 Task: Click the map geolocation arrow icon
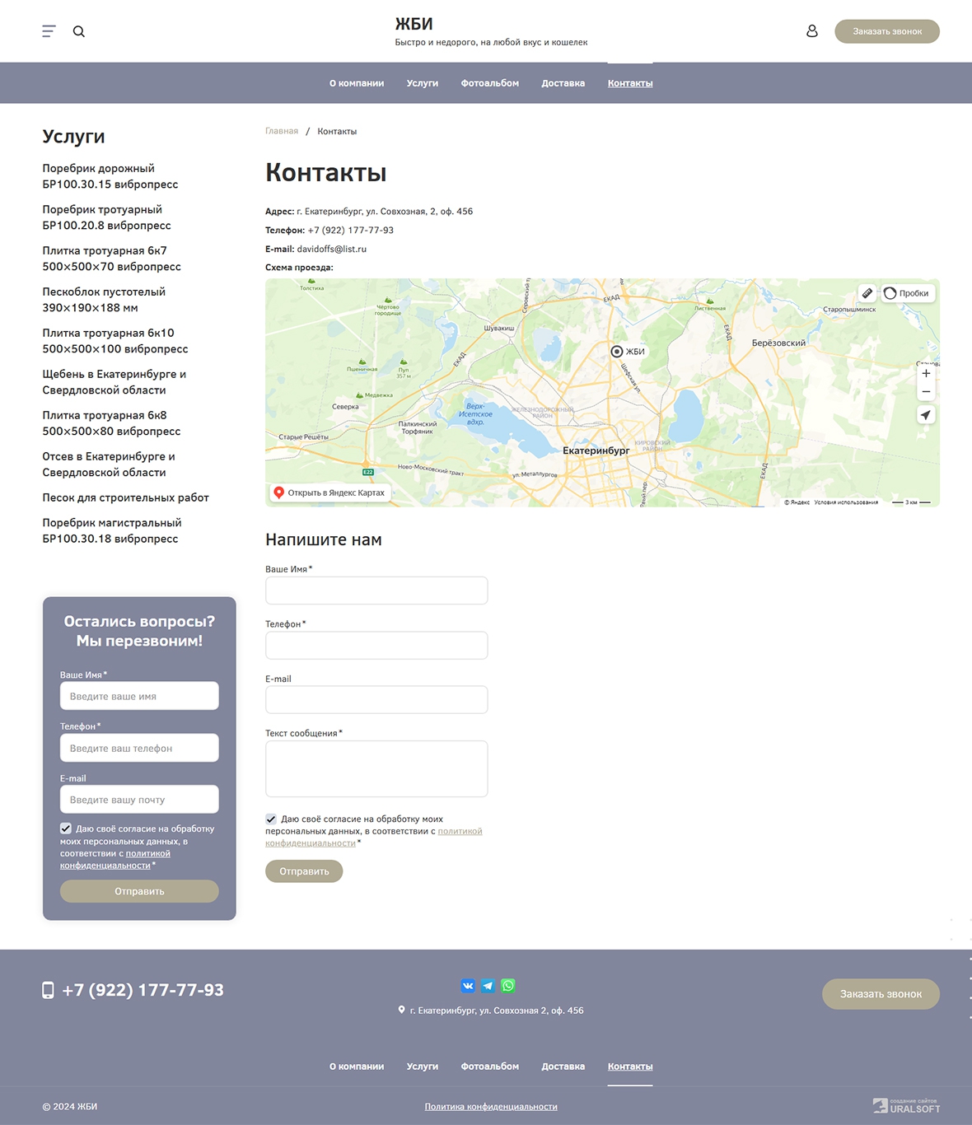point(926,415)
